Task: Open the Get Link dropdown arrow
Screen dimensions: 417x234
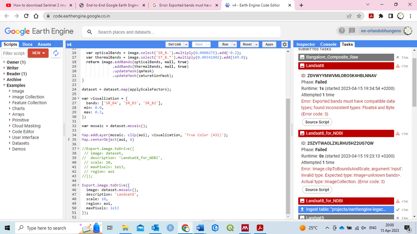Action: point(186,45)
